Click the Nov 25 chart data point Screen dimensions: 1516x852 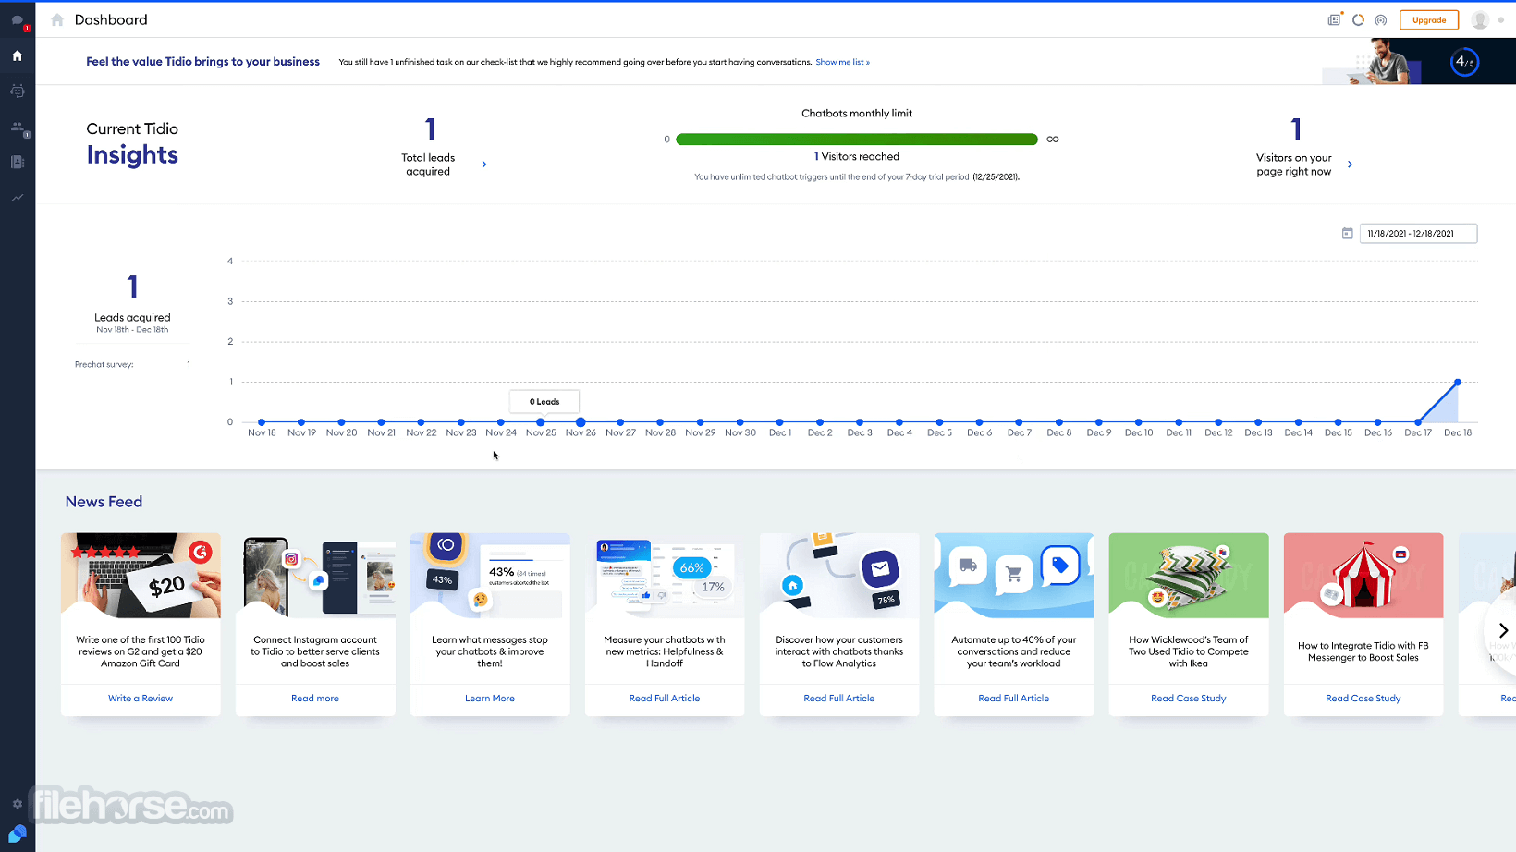pos(541,422)
